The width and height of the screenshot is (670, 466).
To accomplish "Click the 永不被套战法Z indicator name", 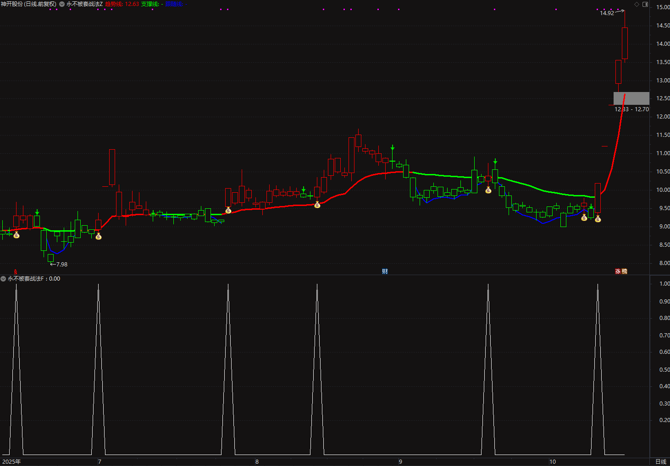I will coord(84,4).
